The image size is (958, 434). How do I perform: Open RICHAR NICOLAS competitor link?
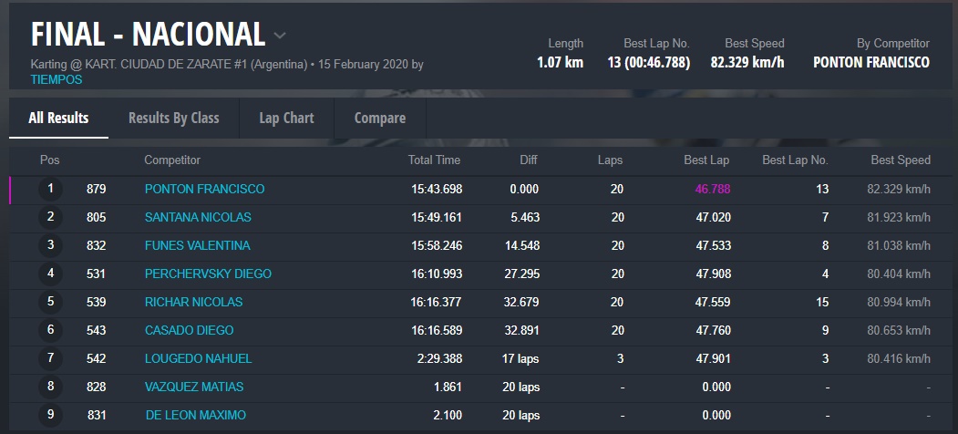pyautogui.click(x=193, y=302)
